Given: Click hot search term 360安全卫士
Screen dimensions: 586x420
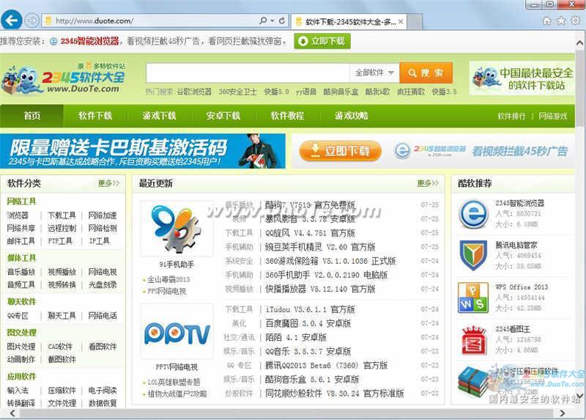Looking at the screenshot, I should click(237, 92).
